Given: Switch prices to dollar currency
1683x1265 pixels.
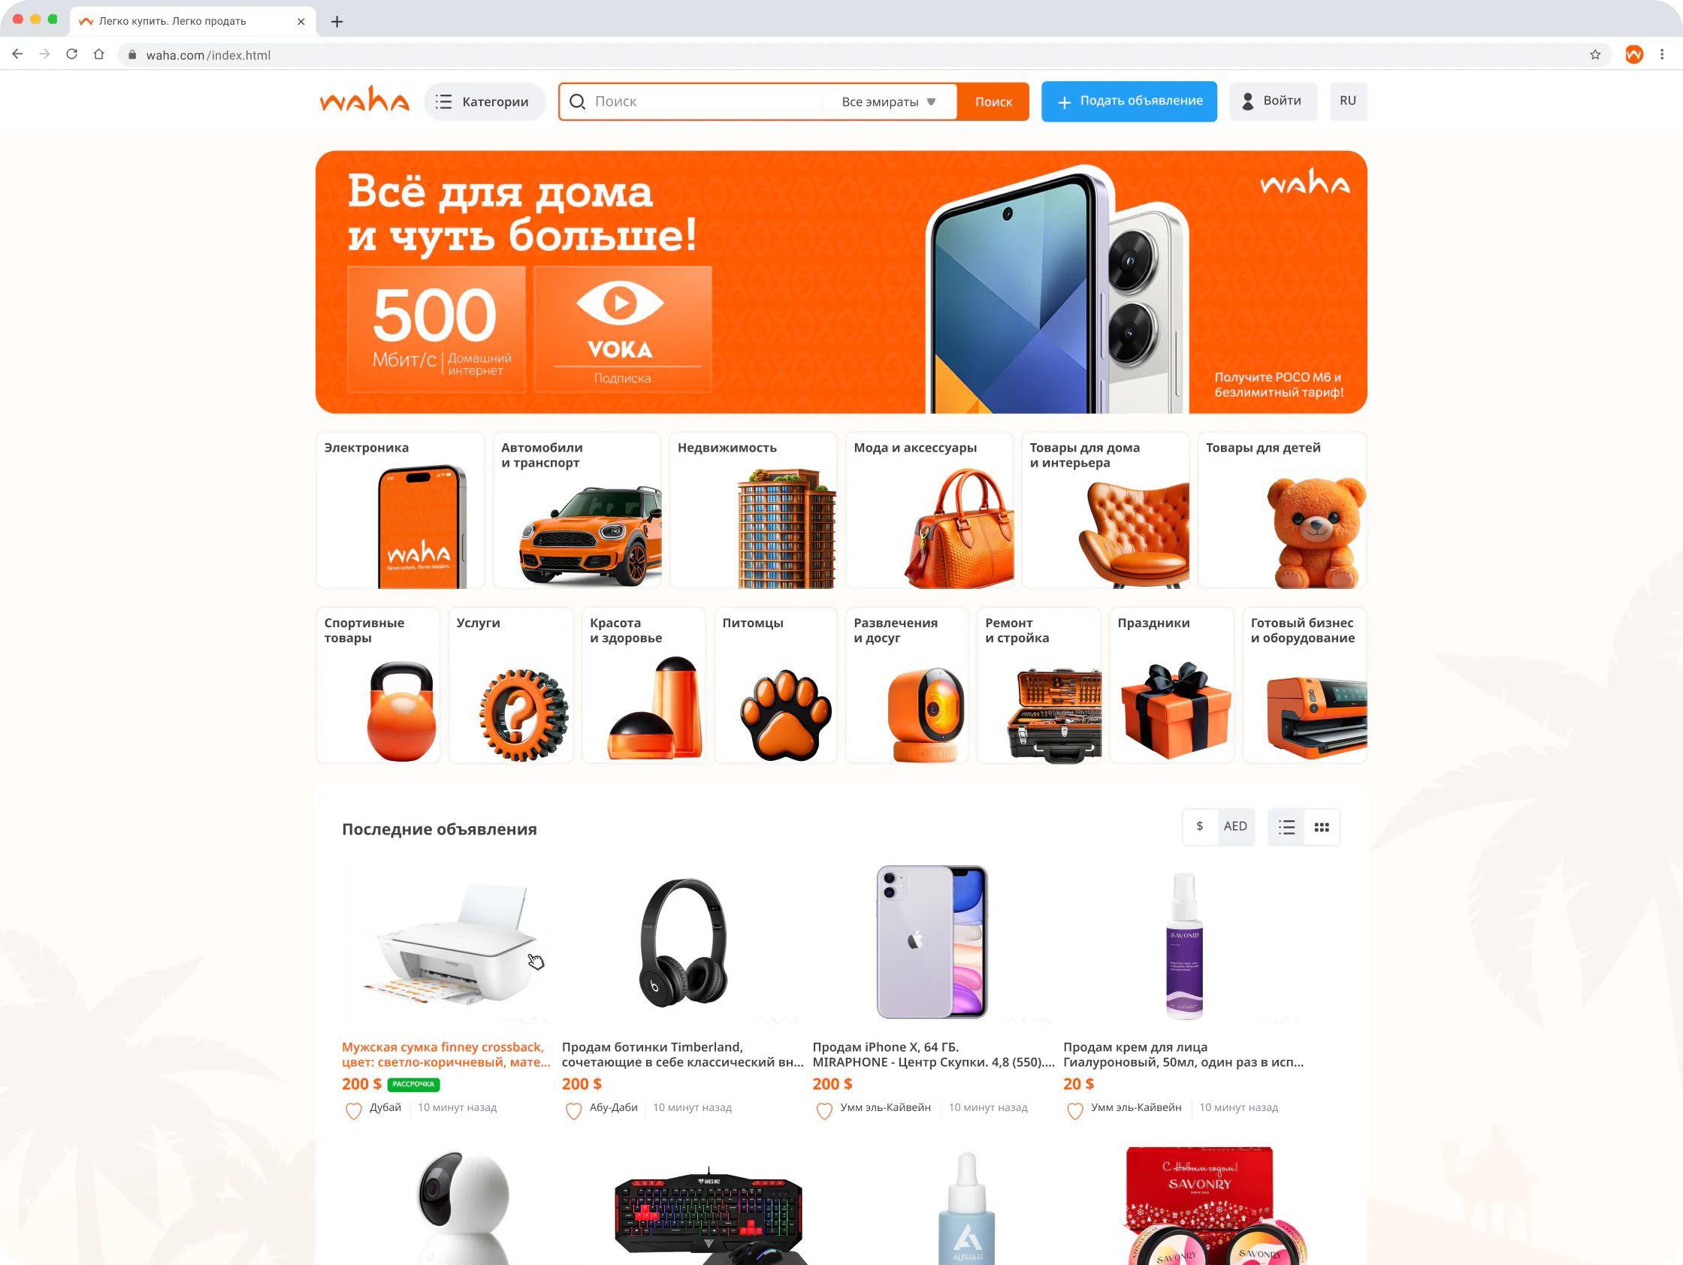Looking at the screenshot, I should 1200,826.
